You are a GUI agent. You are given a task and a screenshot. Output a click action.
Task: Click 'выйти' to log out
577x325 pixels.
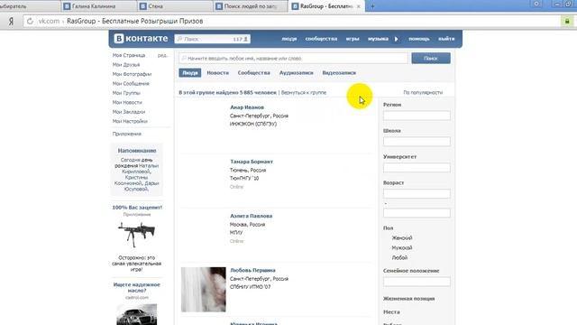(446, 39)
